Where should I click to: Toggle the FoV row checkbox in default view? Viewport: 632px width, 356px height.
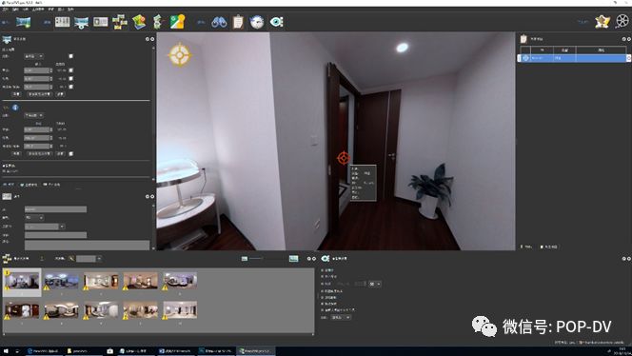(x=71, y=87)
